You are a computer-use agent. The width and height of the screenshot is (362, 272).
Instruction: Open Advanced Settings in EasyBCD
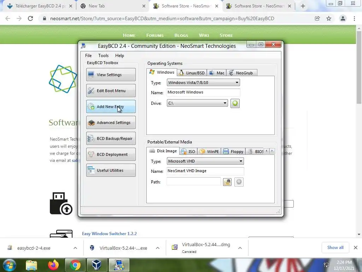(111, 122)
